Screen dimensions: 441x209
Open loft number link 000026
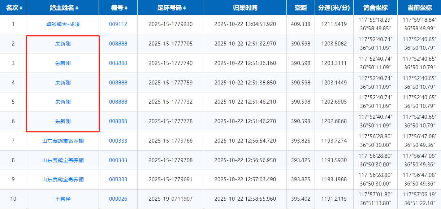pyautogui.click(x=118, y=199)
